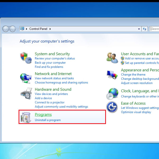Open Ease of Access category
The image size is (159, 159).
(x=133, y=103)
